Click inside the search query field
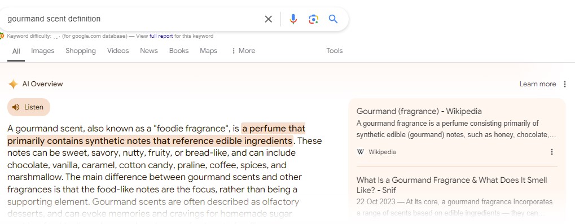The image size is (575, 224). pos(132,19)
